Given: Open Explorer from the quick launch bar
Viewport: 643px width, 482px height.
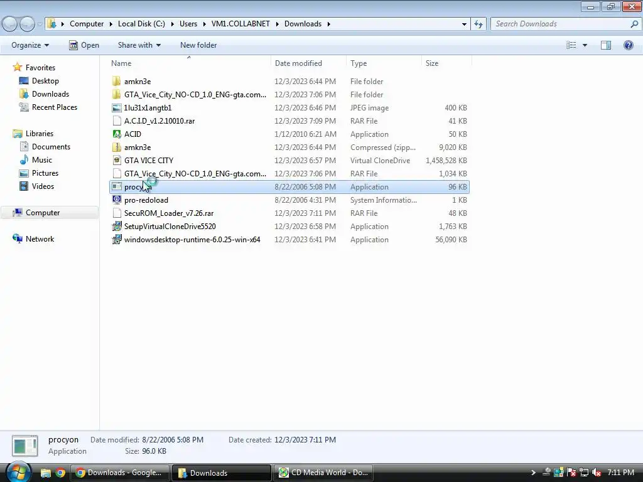Looking at the screenshot, I should (x=45, y=473).
